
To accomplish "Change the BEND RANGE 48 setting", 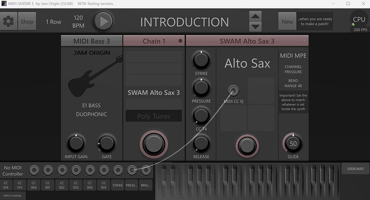I will pyautogui.click(x=293, y=83).
